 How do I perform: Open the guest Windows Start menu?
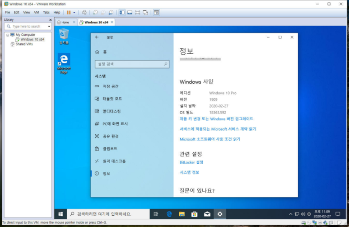(60, 214)
